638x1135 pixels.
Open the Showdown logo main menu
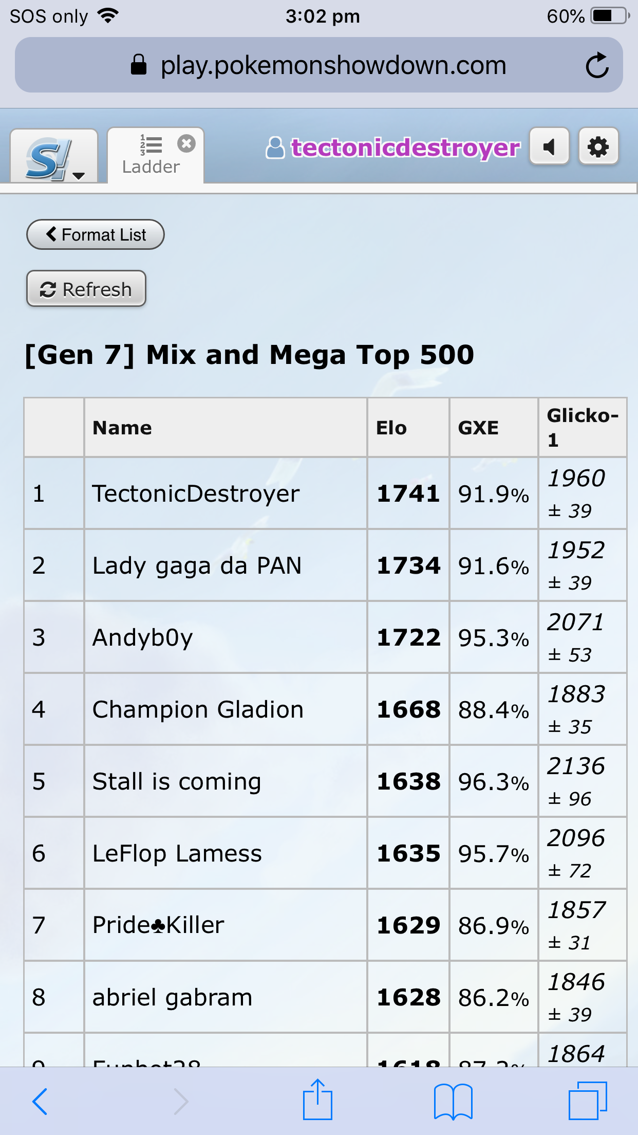(54, 156)
